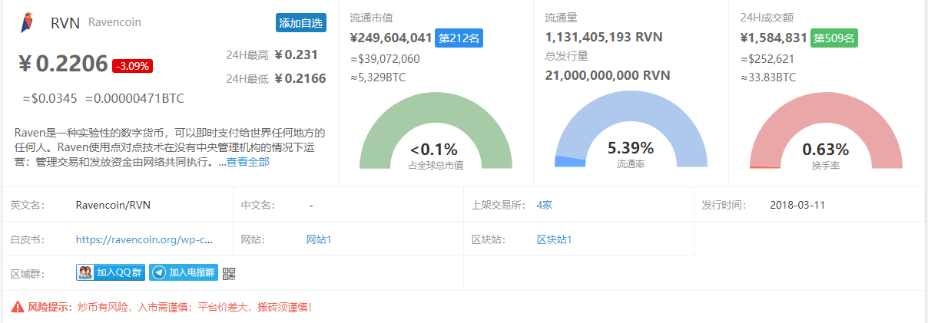The width and height of the screenshot is (928, 323).
Task: Select the launch date 2018-03-11
Action: click(x=797, y=205)
